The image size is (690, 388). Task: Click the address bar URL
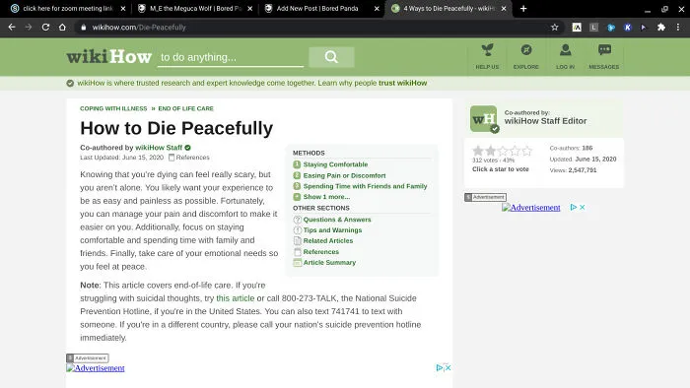tap(139, 28)
